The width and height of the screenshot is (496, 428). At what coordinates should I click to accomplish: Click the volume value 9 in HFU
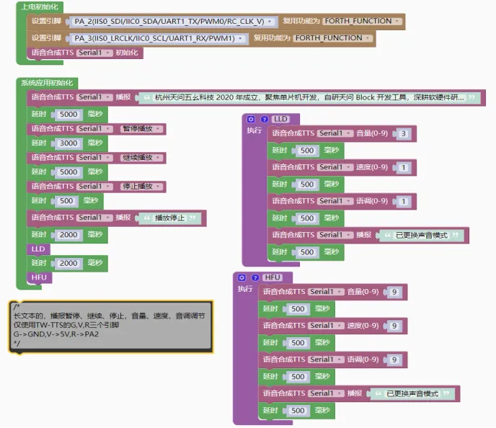(x=394, y=292)
